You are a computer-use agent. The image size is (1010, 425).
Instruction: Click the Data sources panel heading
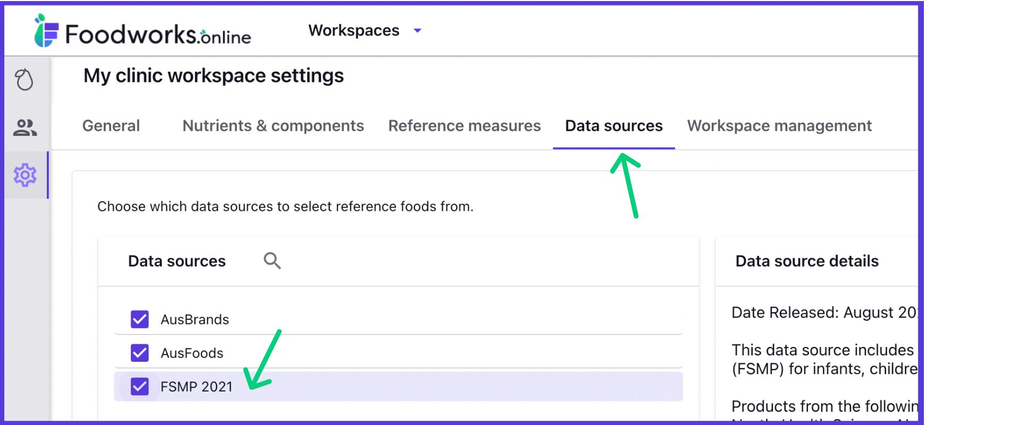coord(177,261)
